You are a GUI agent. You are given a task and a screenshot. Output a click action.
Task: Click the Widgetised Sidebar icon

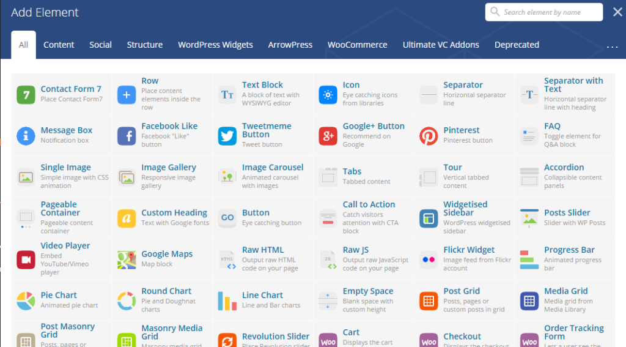click(x=429, y=218)
